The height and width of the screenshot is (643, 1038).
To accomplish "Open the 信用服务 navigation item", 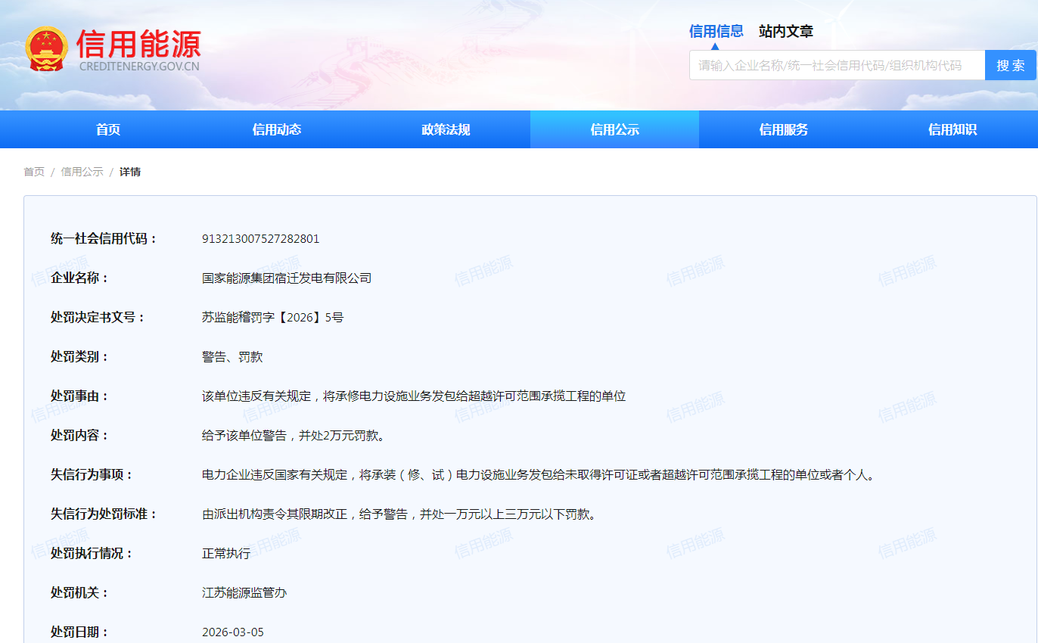I will (x=783, y=129).
